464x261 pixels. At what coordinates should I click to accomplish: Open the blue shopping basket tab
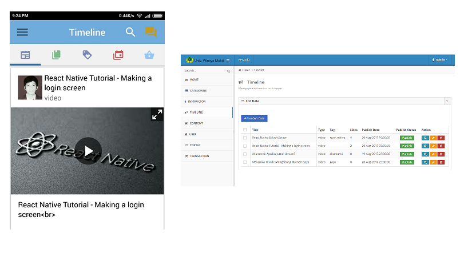click(x=149, y=55)
